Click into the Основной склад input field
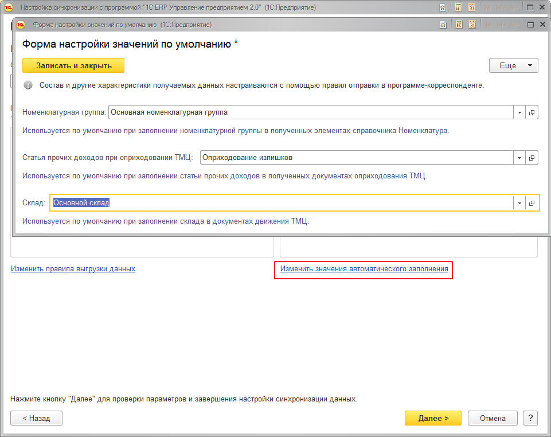 tap(281, 203)
